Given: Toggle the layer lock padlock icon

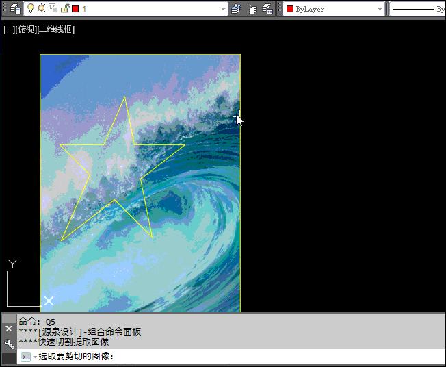Looking at the screenshot, I should (65, 8).
